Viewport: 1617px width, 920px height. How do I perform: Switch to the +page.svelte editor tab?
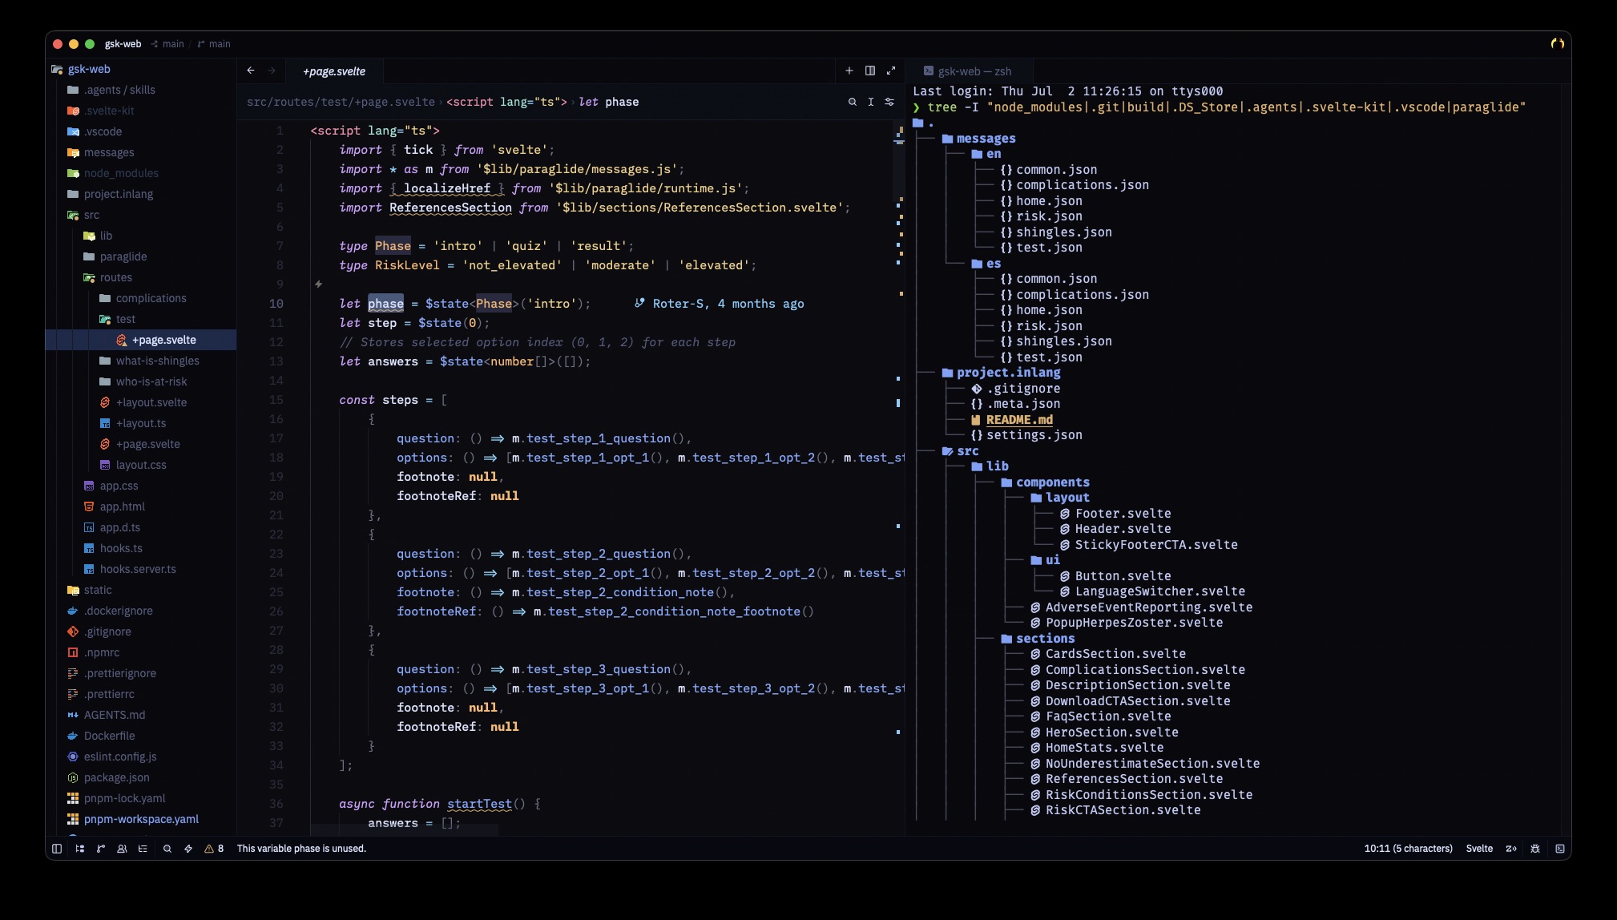[x=334, y=71]
